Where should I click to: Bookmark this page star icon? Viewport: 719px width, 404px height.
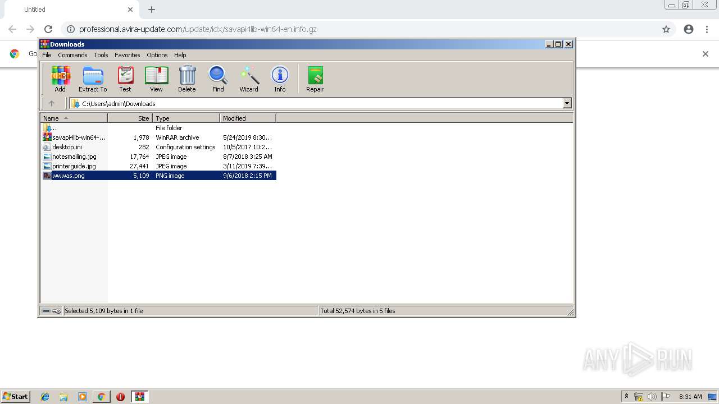[666, 29]
